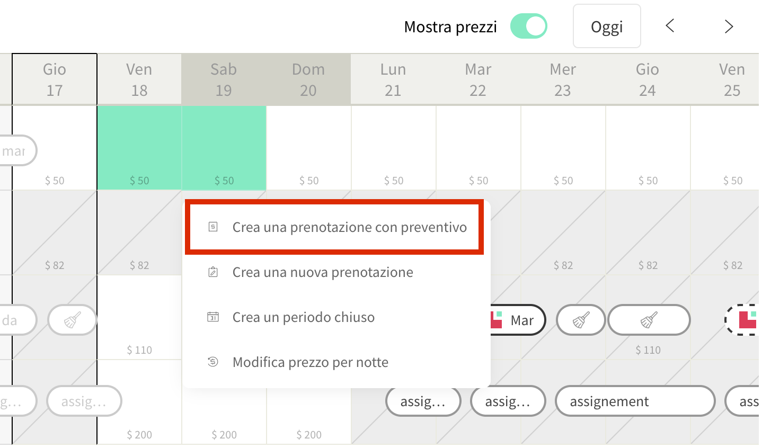The width and height of the screenshot is (762, 448).
Task: Click the quote icon beside 'Crea una prenotazione con preventivo'
Action: point(213,227)
